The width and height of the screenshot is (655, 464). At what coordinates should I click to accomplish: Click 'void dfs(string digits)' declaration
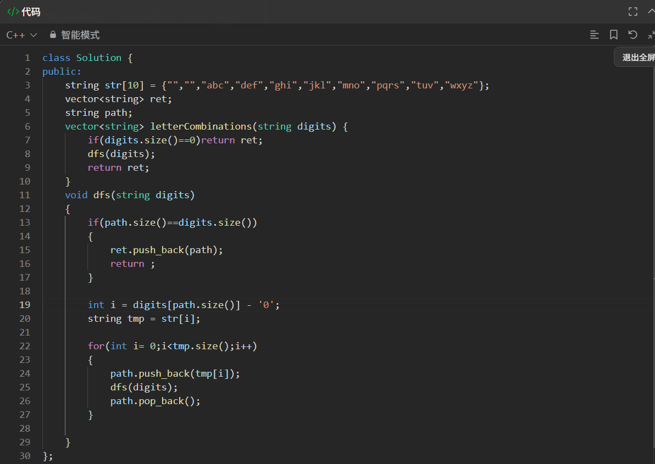[130, 195]
